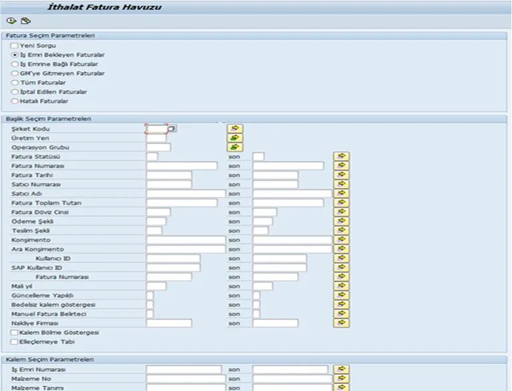
Task: Tick the Kalem Bölme Göstergesi checkbox
Action: coord(15,332)
